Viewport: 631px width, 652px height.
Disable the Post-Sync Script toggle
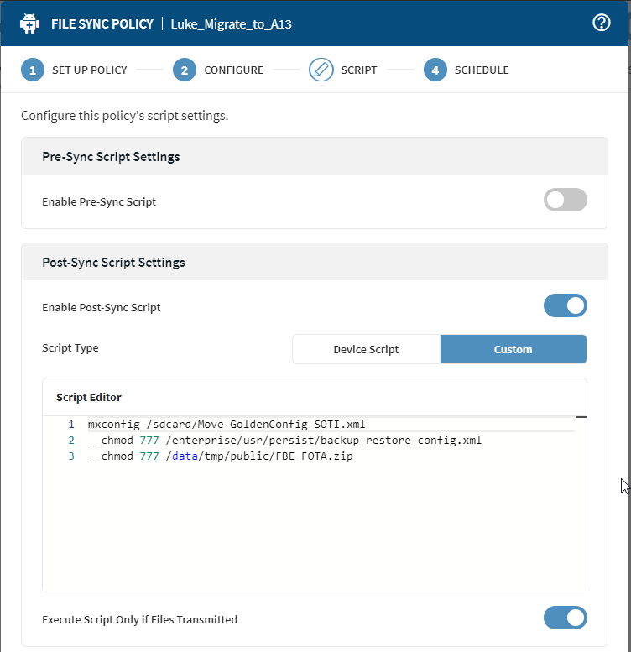tap(565, 306)
